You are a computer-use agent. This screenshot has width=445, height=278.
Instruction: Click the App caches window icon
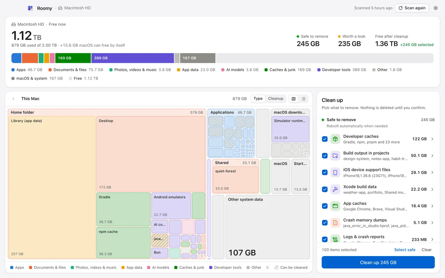[x=335, y=206]
